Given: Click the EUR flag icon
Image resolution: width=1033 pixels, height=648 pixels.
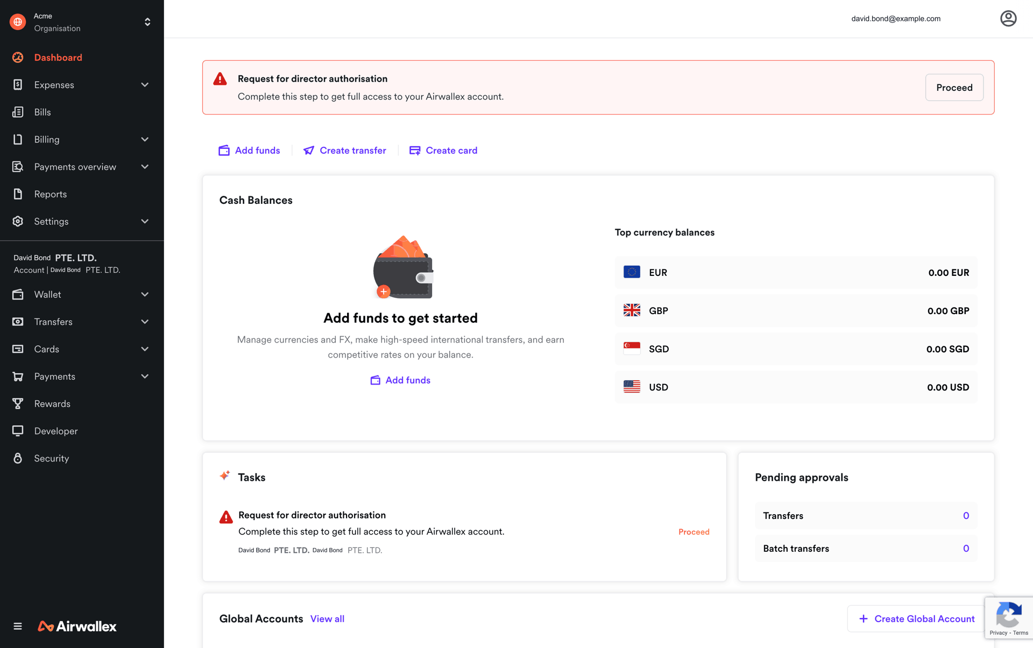Looking at the screenshot, I should pyautogui.click(x=632, y=272).
